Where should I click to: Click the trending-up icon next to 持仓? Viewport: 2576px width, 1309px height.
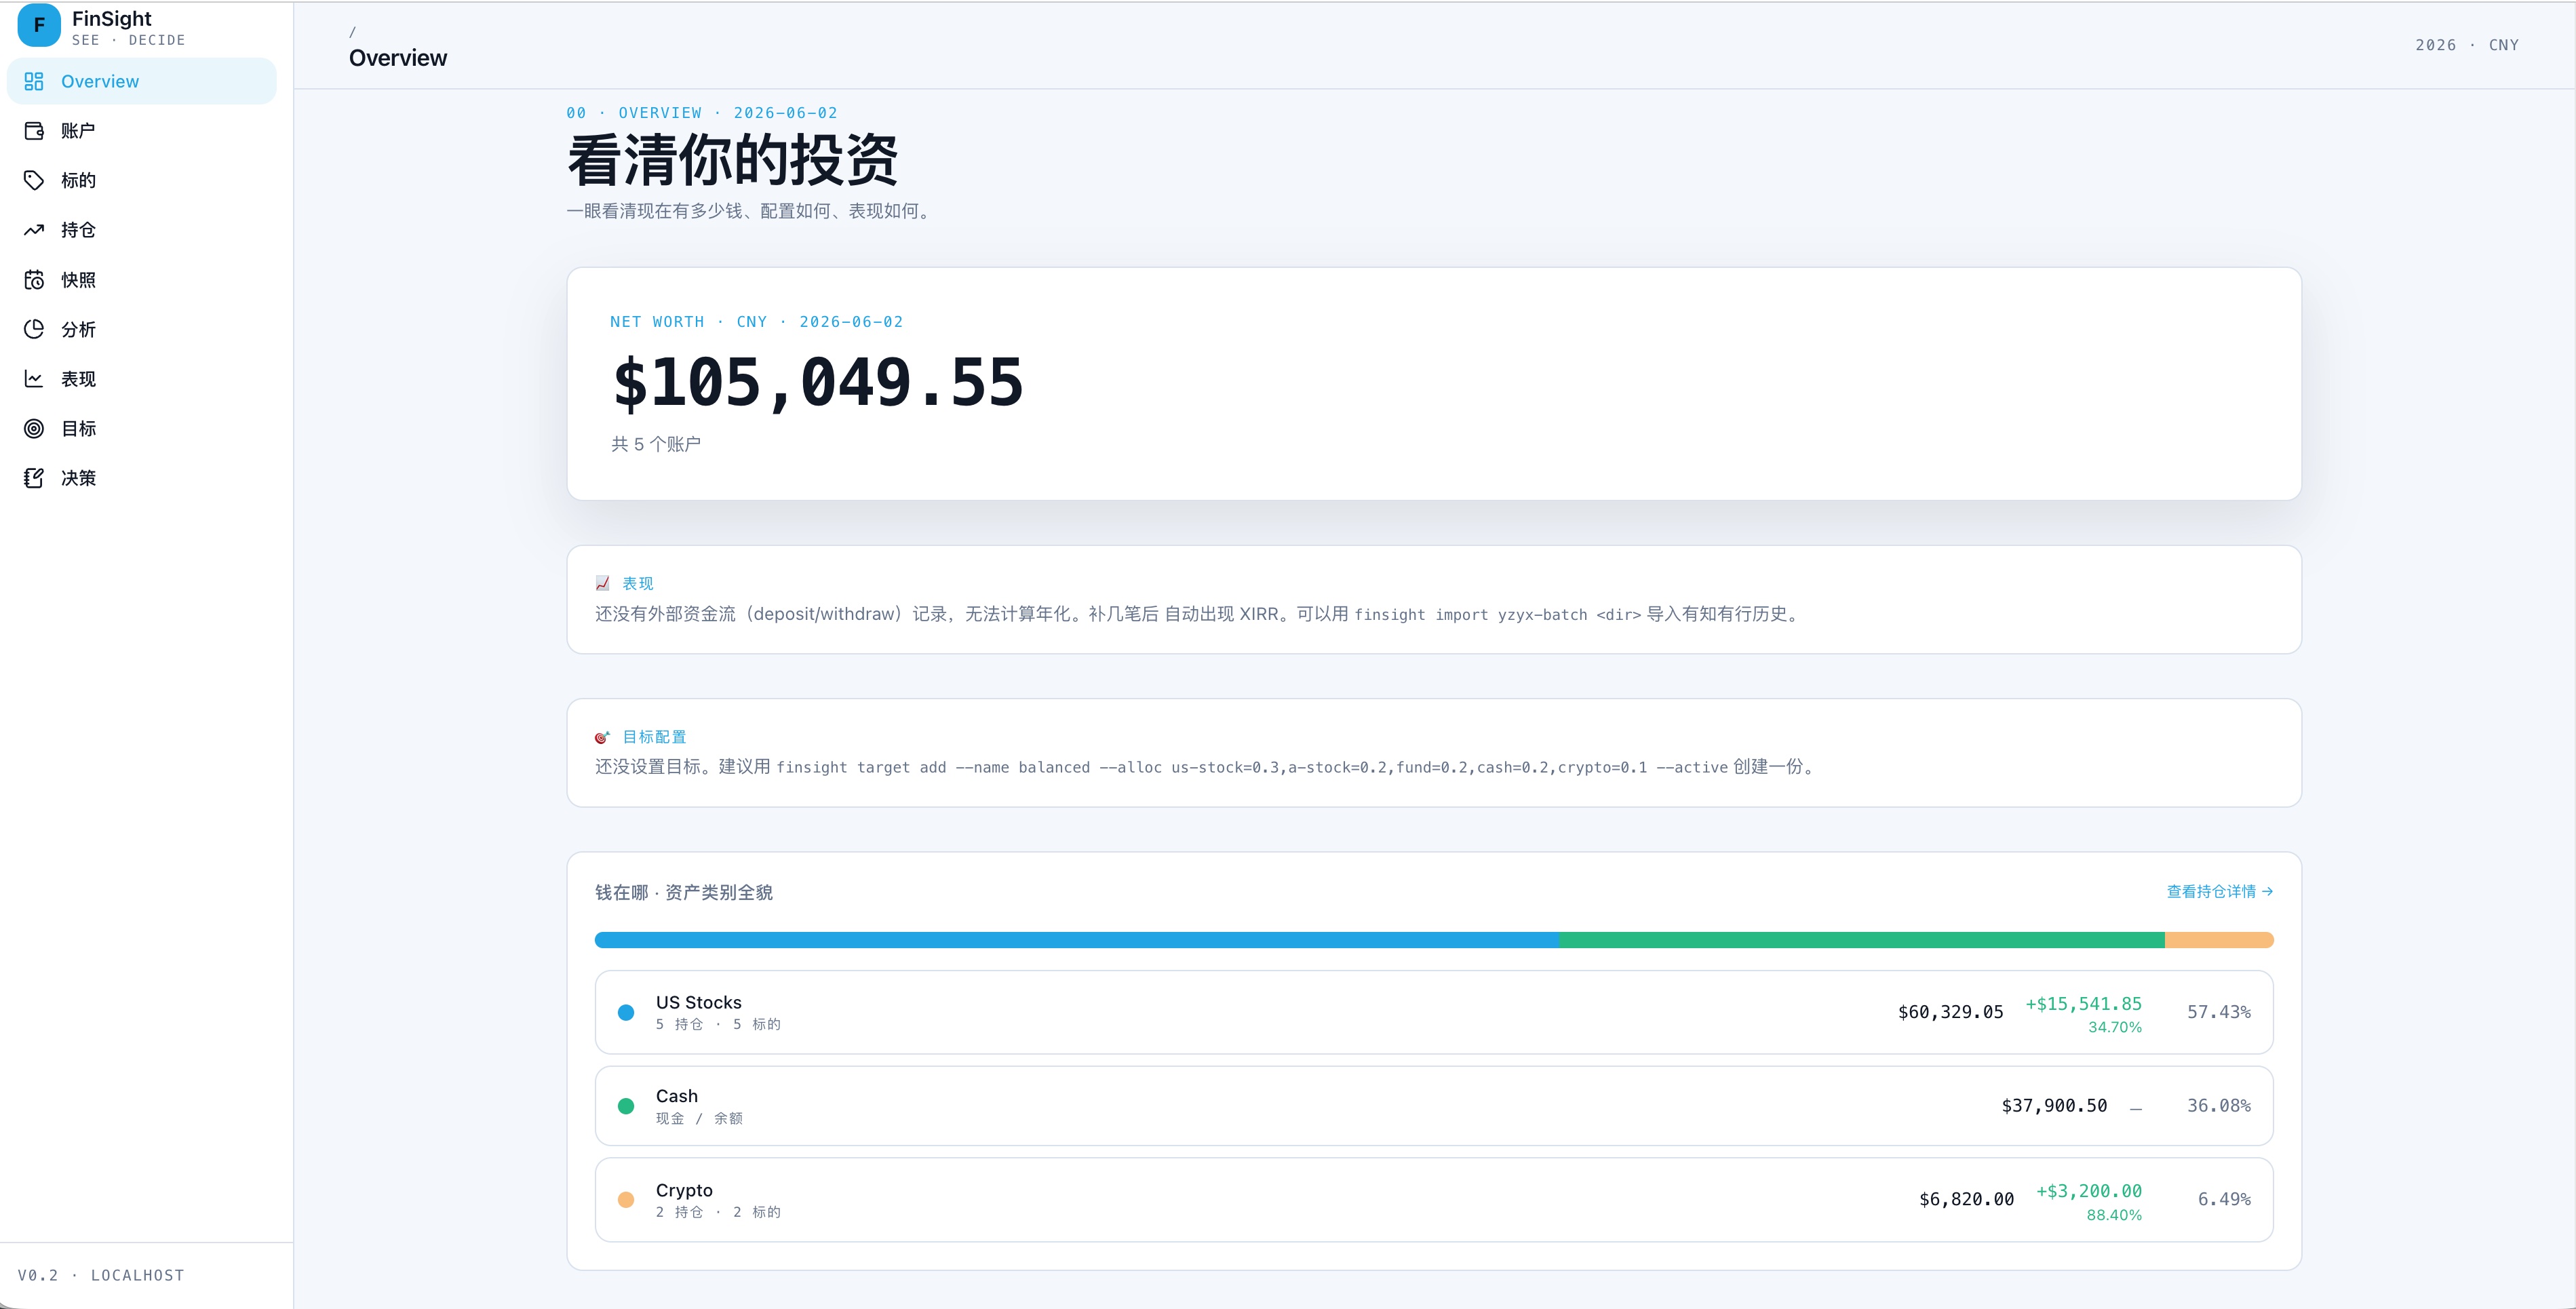[x=34, y=230]
